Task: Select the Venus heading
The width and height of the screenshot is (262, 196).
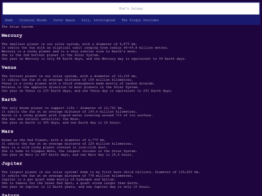Action: coord(9,67)
